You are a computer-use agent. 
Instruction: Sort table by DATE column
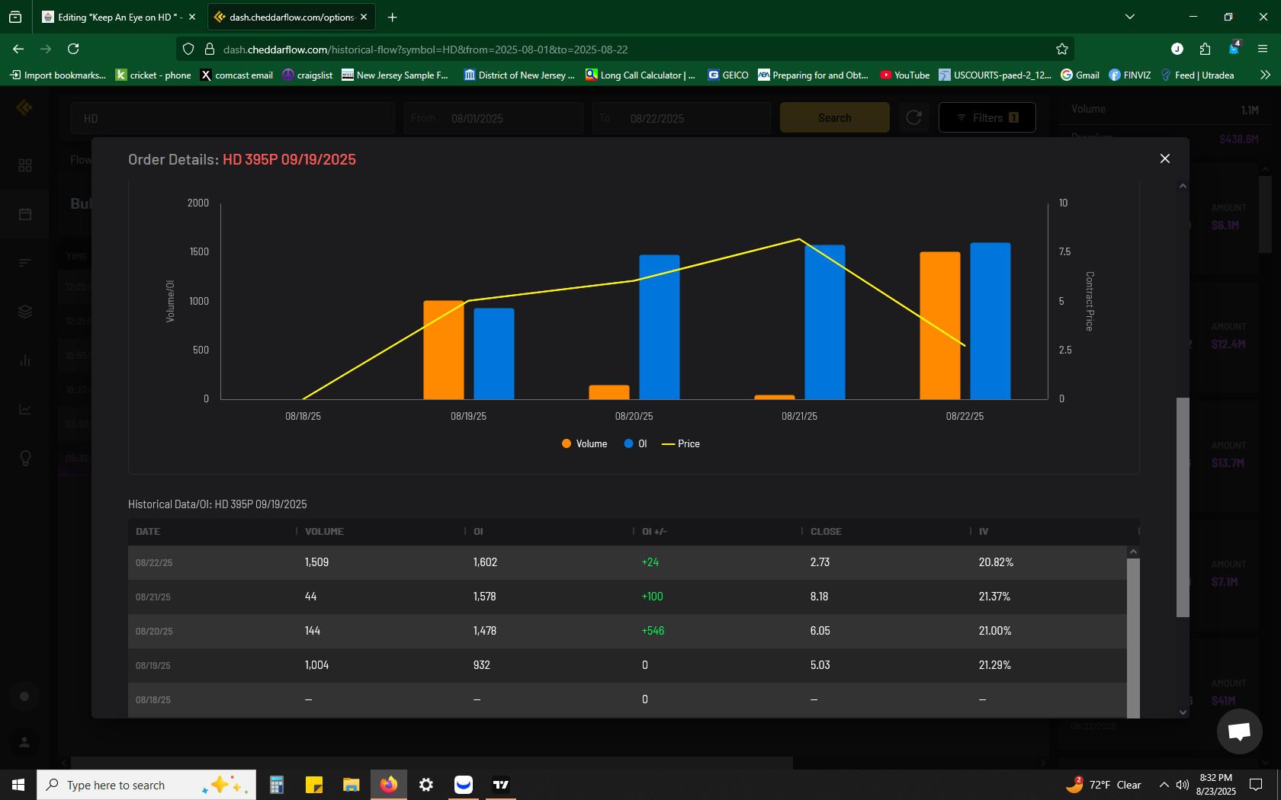point(148,531)
